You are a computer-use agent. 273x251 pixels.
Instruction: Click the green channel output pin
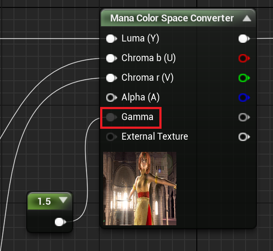244,78
